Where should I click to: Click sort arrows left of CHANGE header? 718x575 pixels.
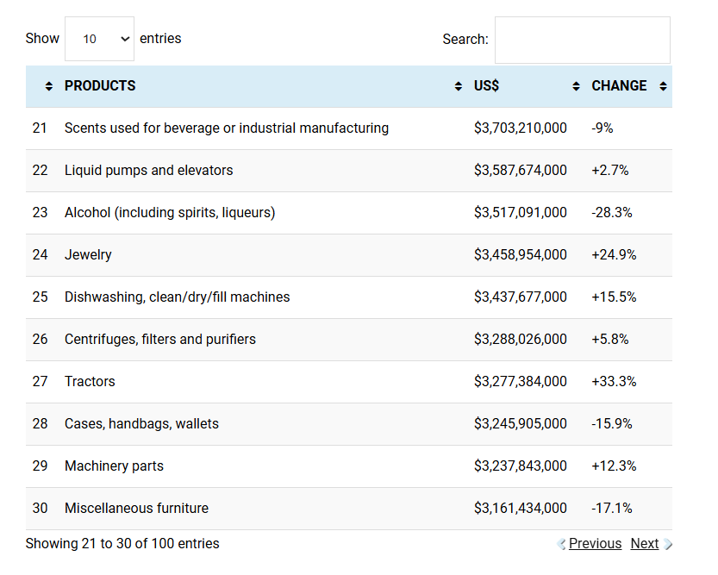point(576,86)
